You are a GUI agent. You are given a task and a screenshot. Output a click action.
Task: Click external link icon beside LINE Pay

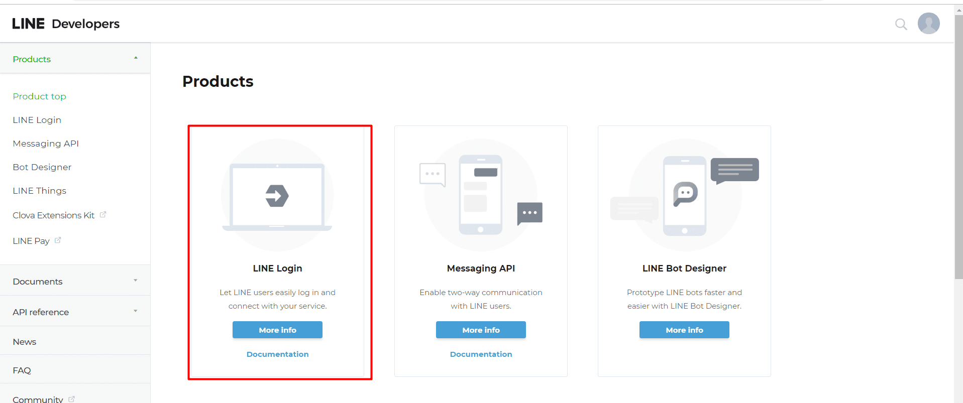(58, 240)
